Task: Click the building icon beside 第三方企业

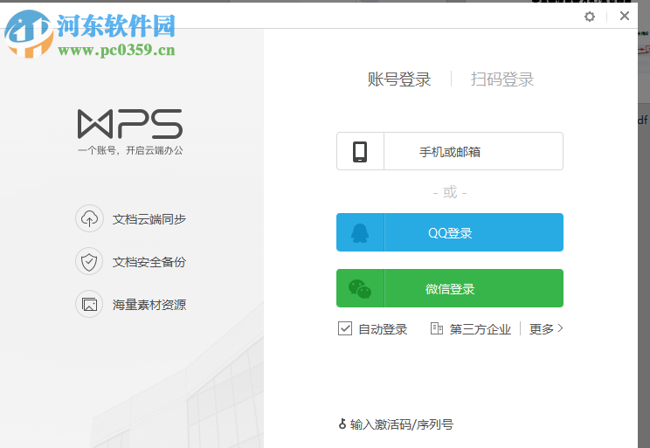Action: 437,328
